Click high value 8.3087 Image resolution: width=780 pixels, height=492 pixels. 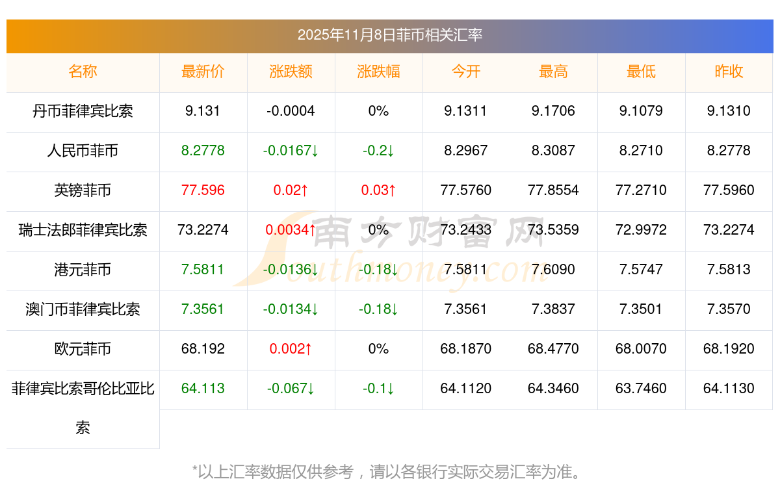[553, 151]
